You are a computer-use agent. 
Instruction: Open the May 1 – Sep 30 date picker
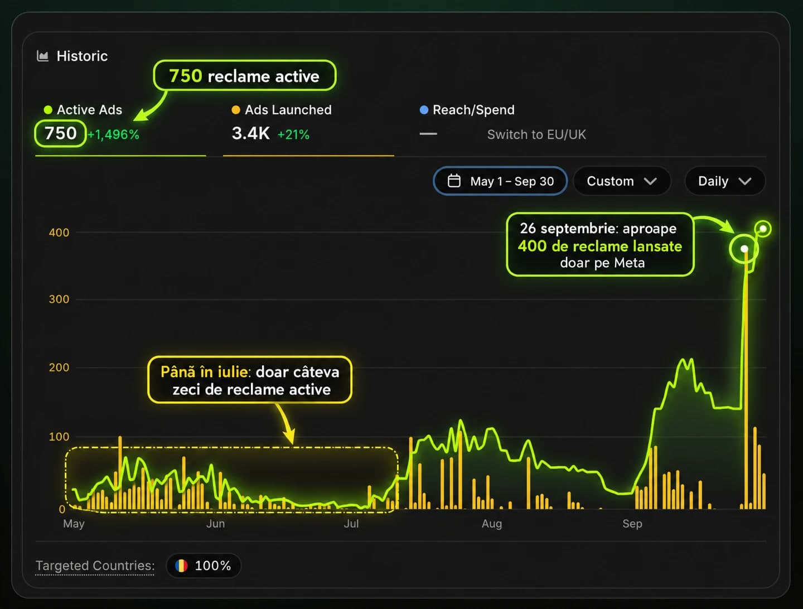click(x=500, y=181)
